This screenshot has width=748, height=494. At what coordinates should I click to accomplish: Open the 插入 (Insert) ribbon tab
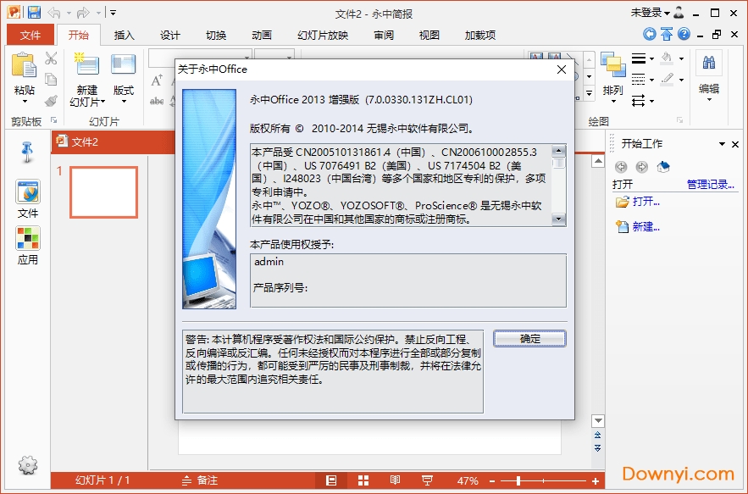125,35
